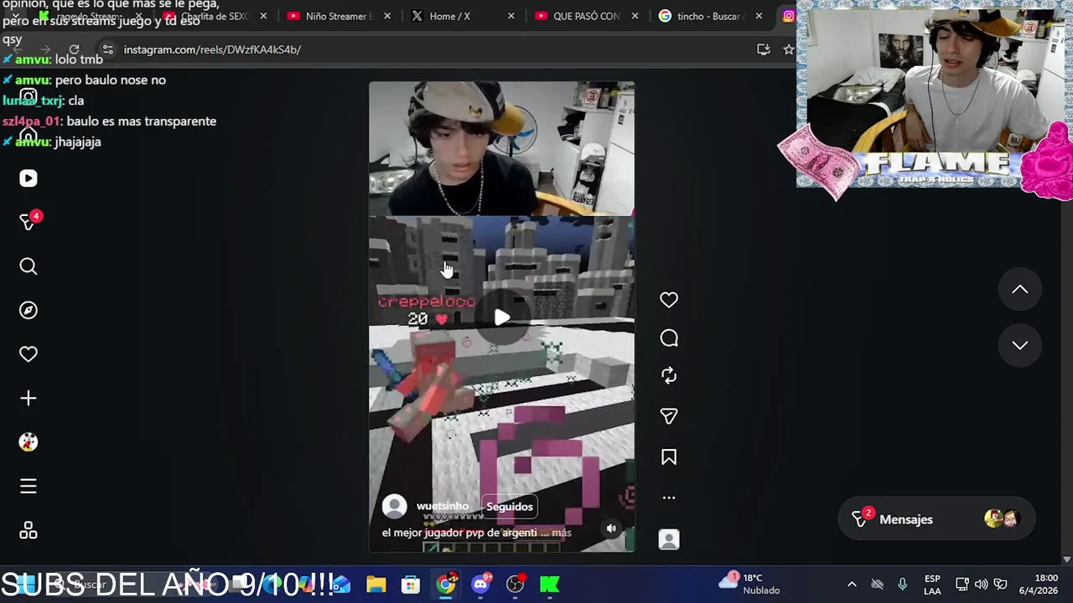The height and width of the screenshot is (603, 1073).
Task: Open Microsoft Store from the taskbar
Action: click(411, 584)
